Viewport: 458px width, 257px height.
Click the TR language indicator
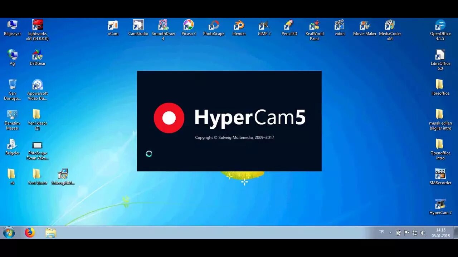381,232
